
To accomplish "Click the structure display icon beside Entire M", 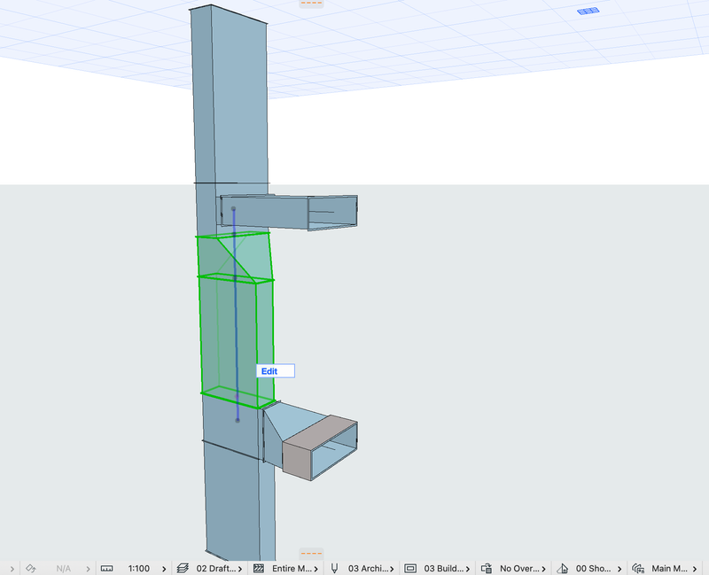I will point(258,568).
